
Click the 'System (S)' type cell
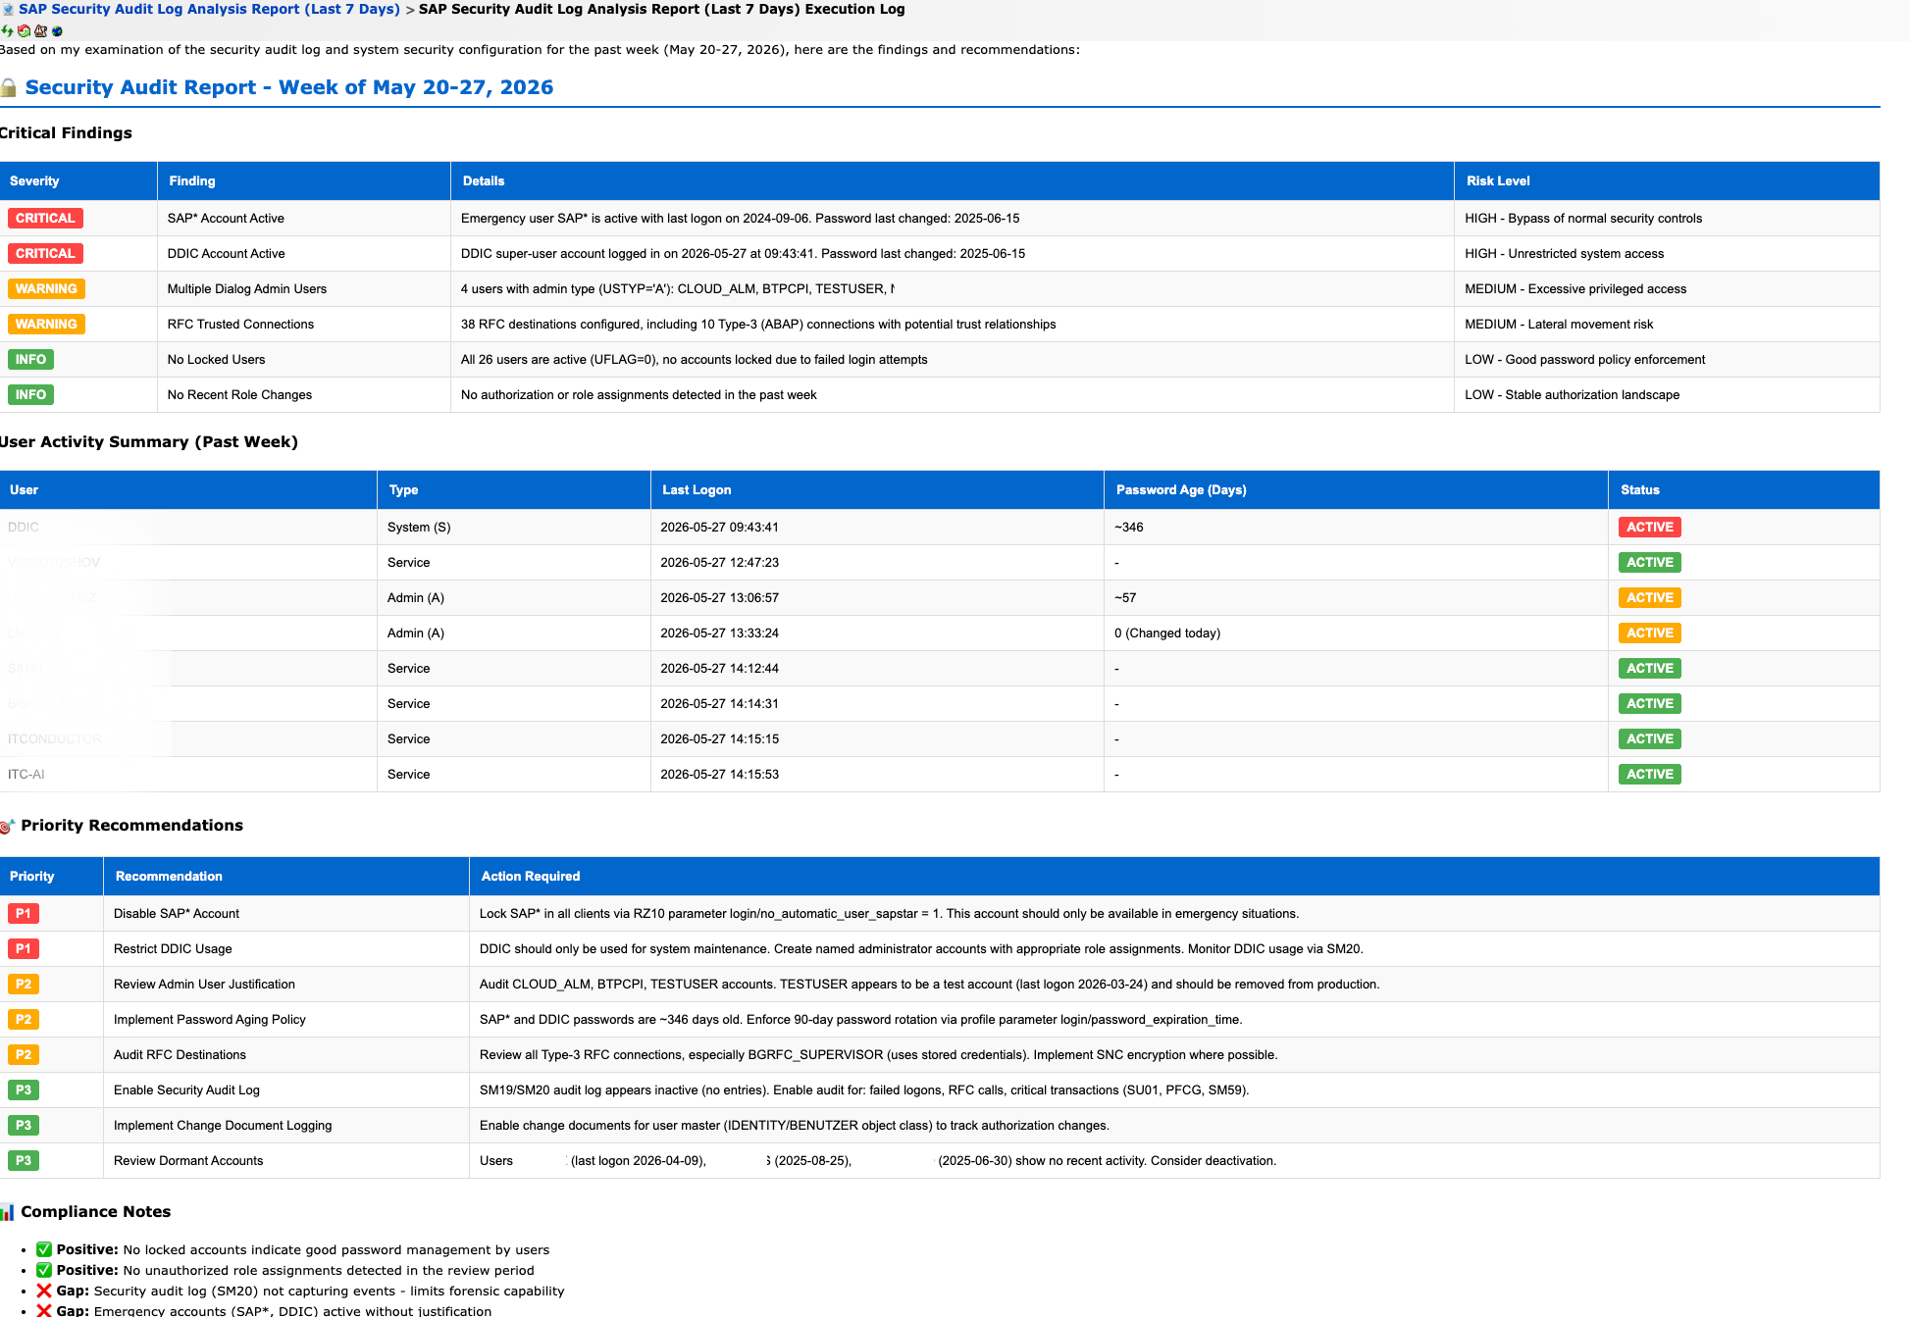click(514, 528)
